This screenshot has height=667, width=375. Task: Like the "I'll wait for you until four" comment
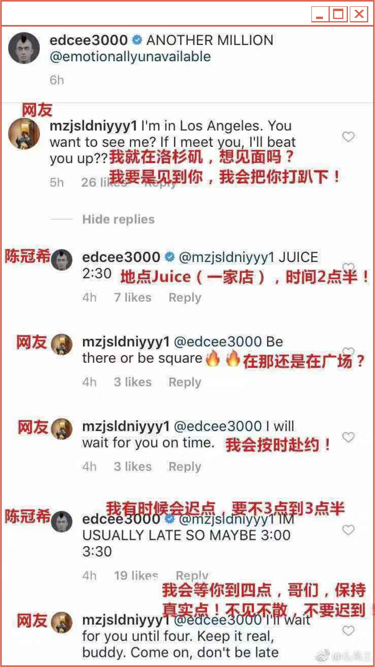coord(348,630)
